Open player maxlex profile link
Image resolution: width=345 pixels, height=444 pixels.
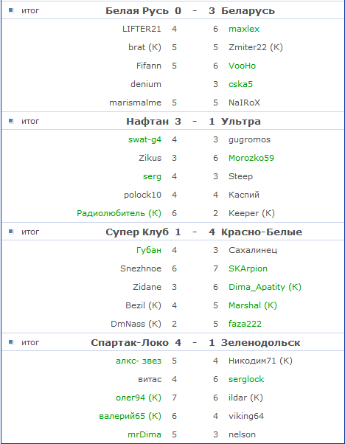(244, 29)
